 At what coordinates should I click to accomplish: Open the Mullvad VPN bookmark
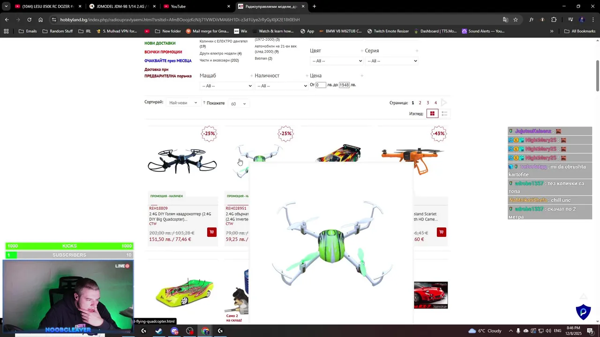point(116,31)
